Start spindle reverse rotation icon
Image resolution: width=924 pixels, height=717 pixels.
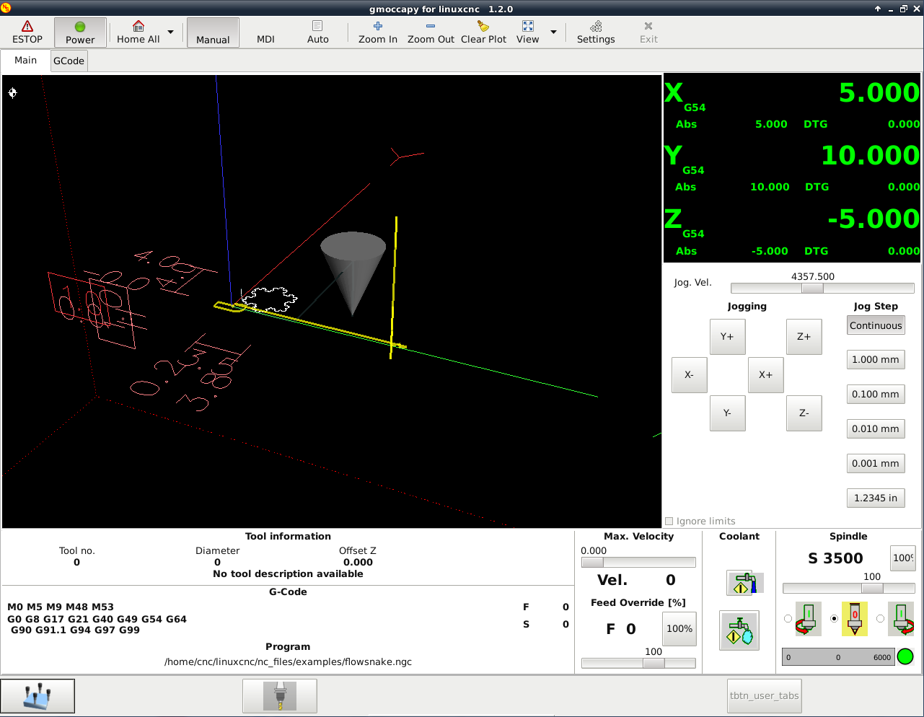[x=809, y=619]
